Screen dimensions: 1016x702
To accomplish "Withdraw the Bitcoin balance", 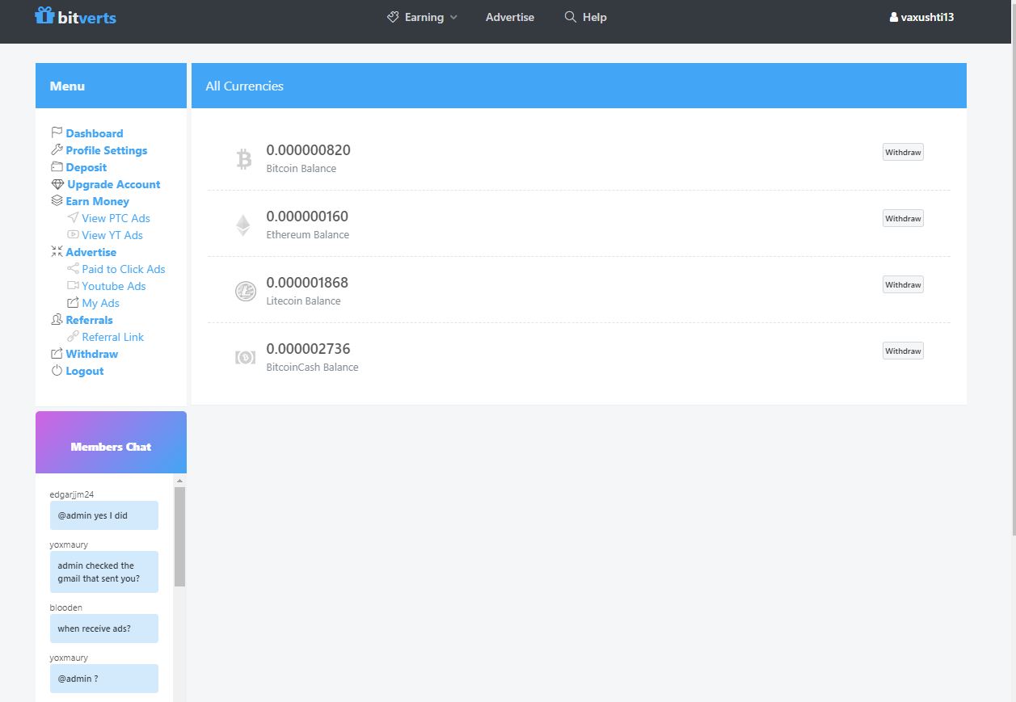I will [903, 152].
